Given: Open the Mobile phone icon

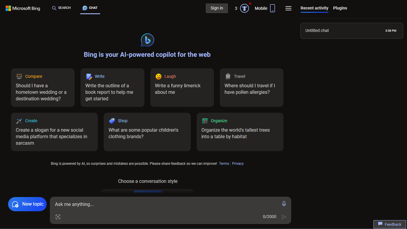Looking at the screenshot, I should point(272,8).
